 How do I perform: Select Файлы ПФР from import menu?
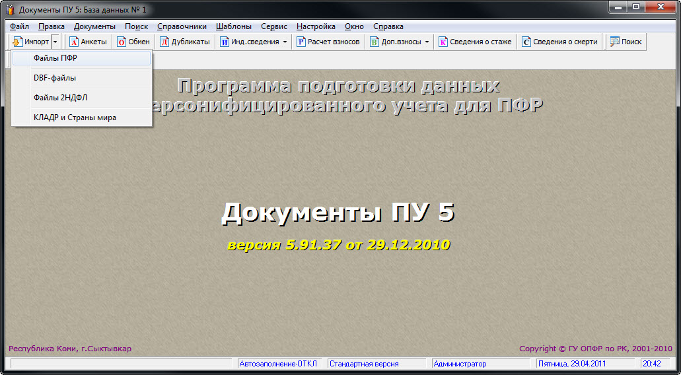56,58
